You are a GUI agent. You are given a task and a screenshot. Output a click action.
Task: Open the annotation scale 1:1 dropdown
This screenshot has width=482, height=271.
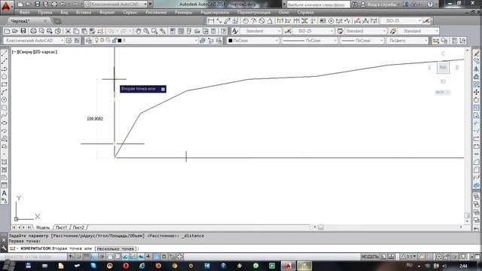coord(409,257)
